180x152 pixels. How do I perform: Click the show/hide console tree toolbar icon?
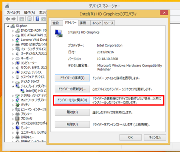pos(22,19)
